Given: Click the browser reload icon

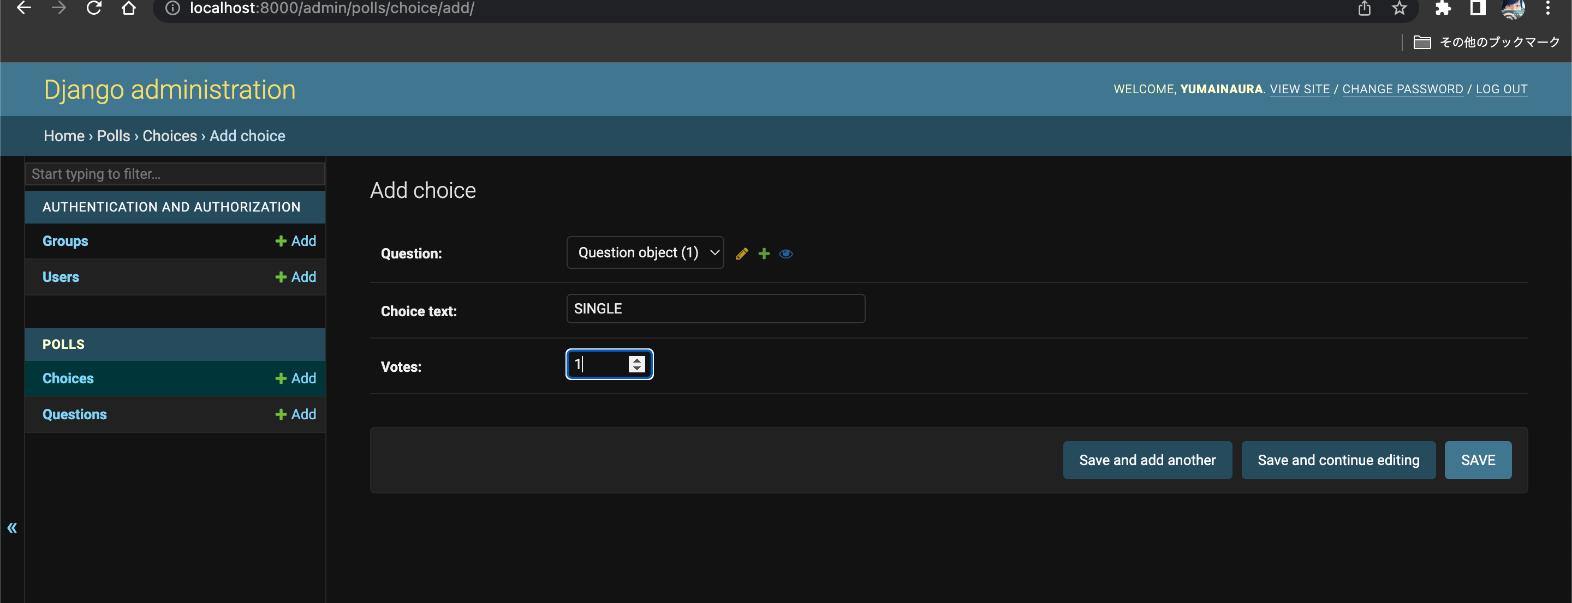Looking at the screenshot, I should click(93, 9).
